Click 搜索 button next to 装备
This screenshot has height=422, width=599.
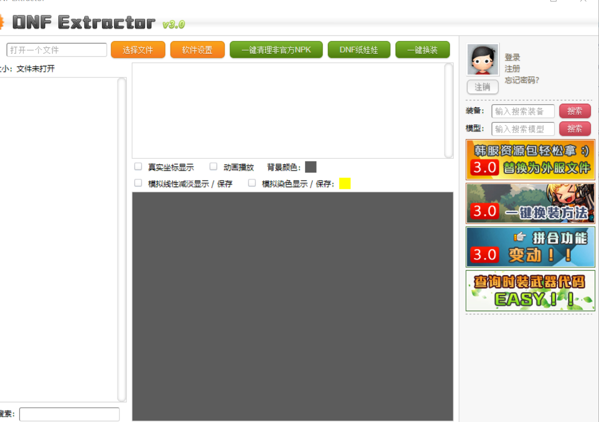(x=575, y=111)
